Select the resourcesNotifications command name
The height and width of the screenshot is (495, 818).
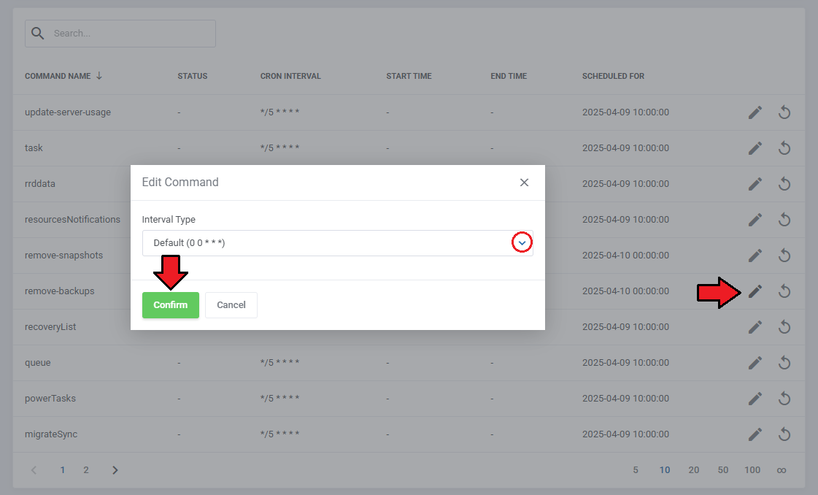click(72, 220)
